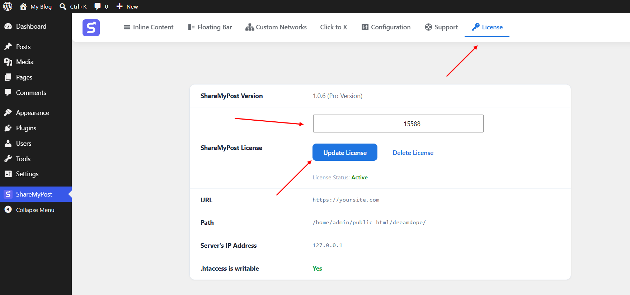Click the Custom Networks sitemap icon
The height and width of the screenshot is (295, 630).
tap(249, 27)
